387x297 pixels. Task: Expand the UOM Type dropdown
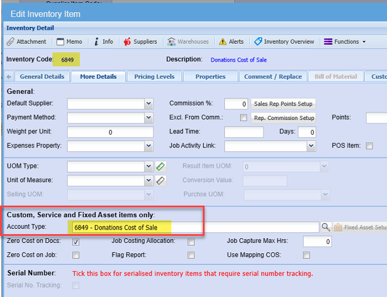click(149, 167)
